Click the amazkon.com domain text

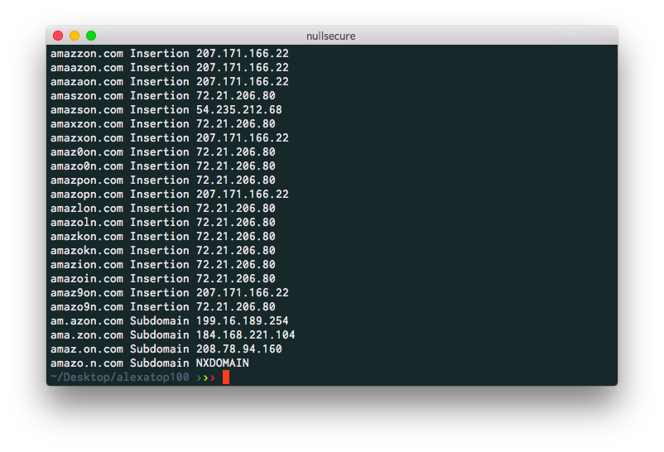[86, 236]
